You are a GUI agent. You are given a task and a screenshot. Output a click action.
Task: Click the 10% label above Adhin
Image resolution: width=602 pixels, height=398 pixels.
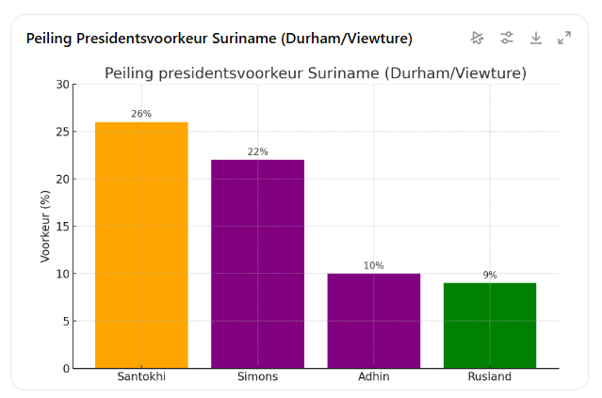[x=374, y=265]
